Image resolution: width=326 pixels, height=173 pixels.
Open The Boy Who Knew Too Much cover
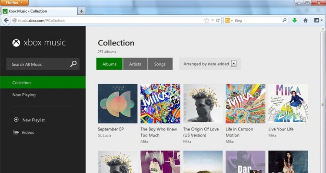(x=160, y=104)
